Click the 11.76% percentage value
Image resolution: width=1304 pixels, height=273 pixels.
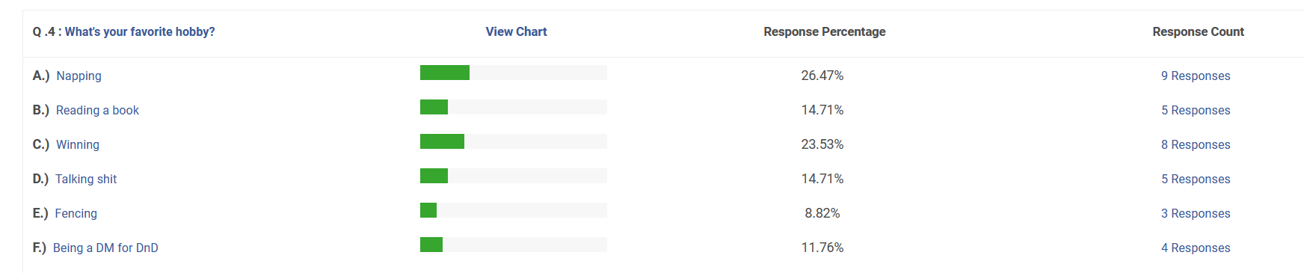point(822,248)
